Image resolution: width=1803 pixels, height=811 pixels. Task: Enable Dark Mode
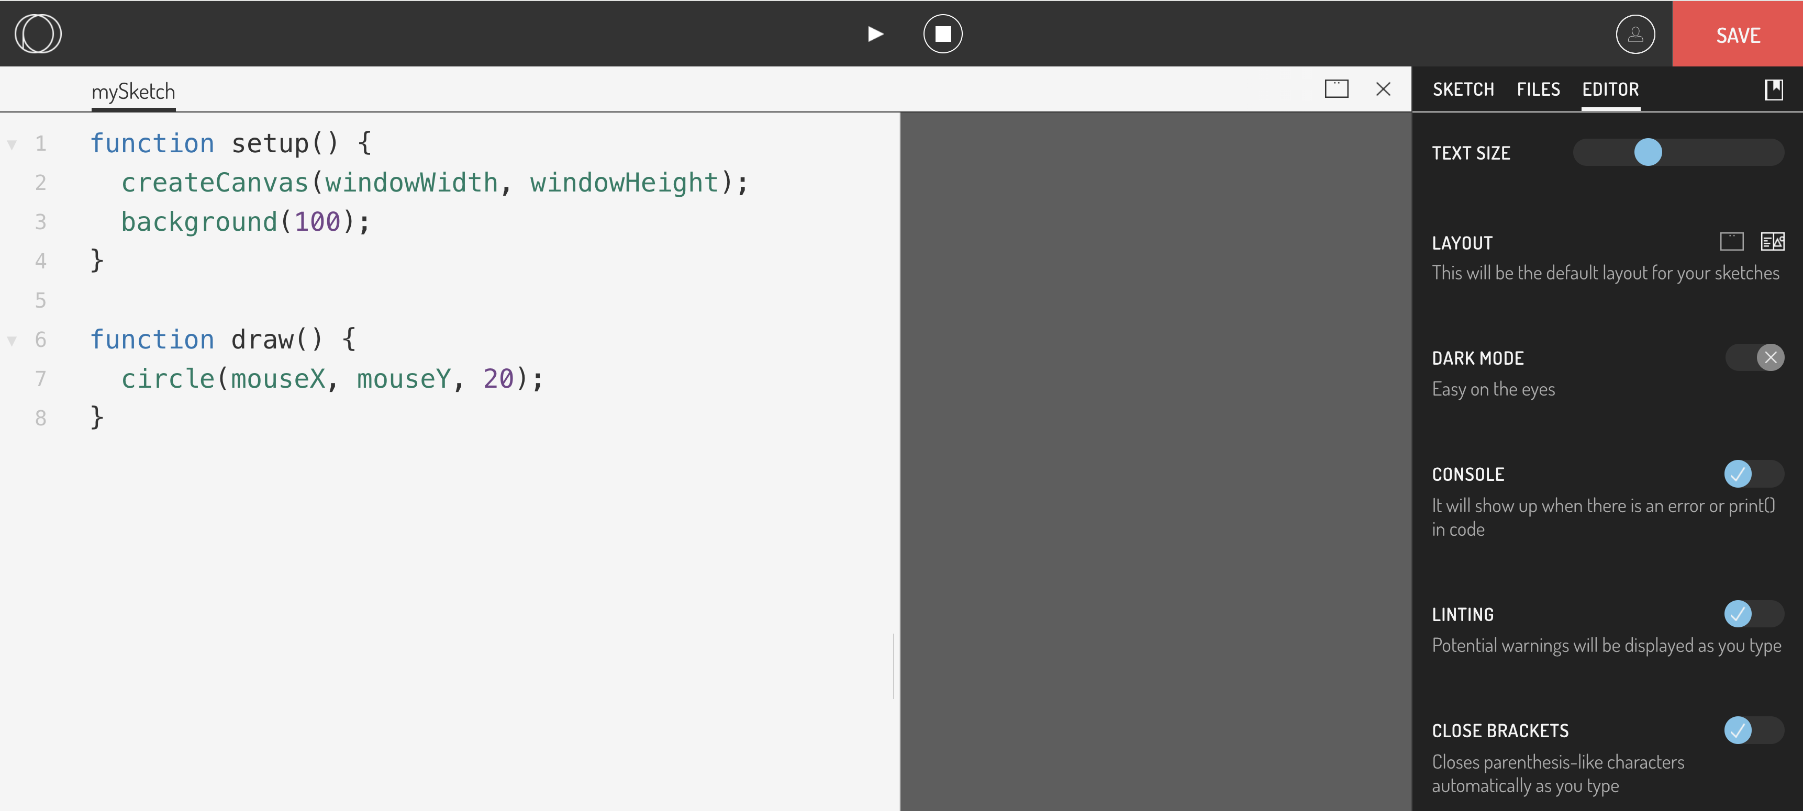(1753, 357)
